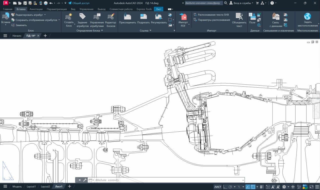Toggle the ЛИСТ paper space button
The image size is (320, 190).
pyautogui.click(x=217, y=187)
